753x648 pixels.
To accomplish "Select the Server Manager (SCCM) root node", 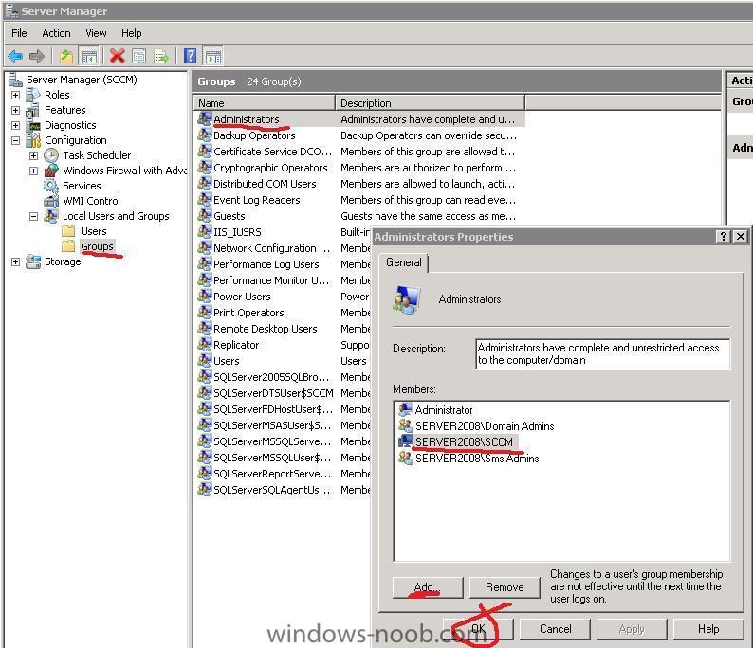I will click(x=82, y=80).
